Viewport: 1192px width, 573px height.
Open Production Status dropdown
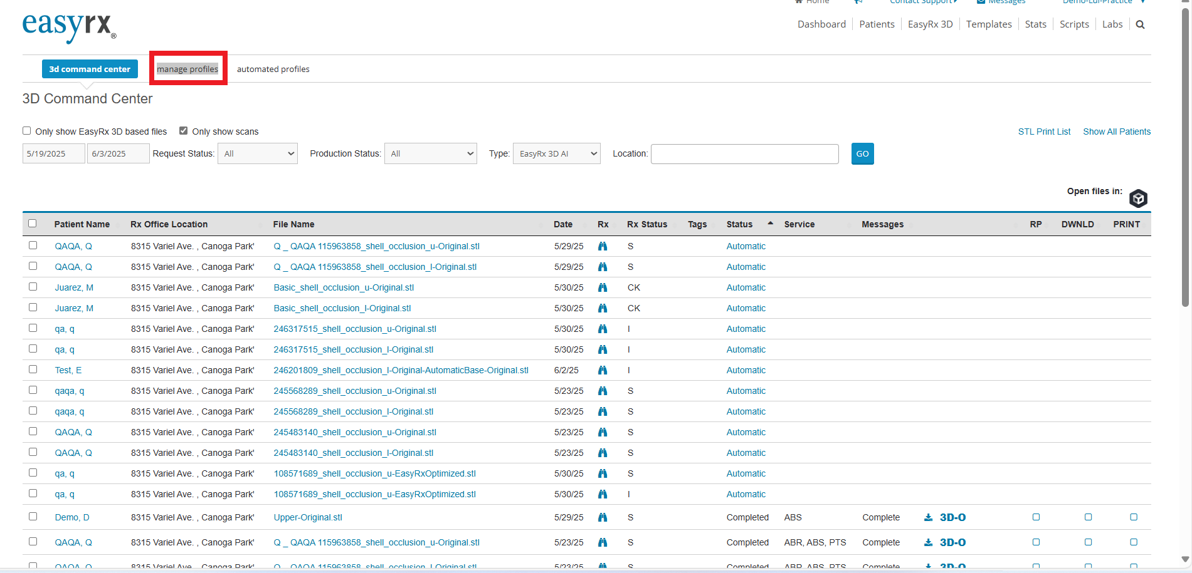click(431, 153)
